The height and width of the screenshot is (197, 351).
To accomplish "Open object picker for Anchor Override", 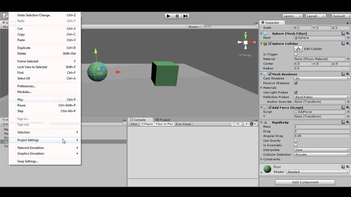I will (348, 102).
